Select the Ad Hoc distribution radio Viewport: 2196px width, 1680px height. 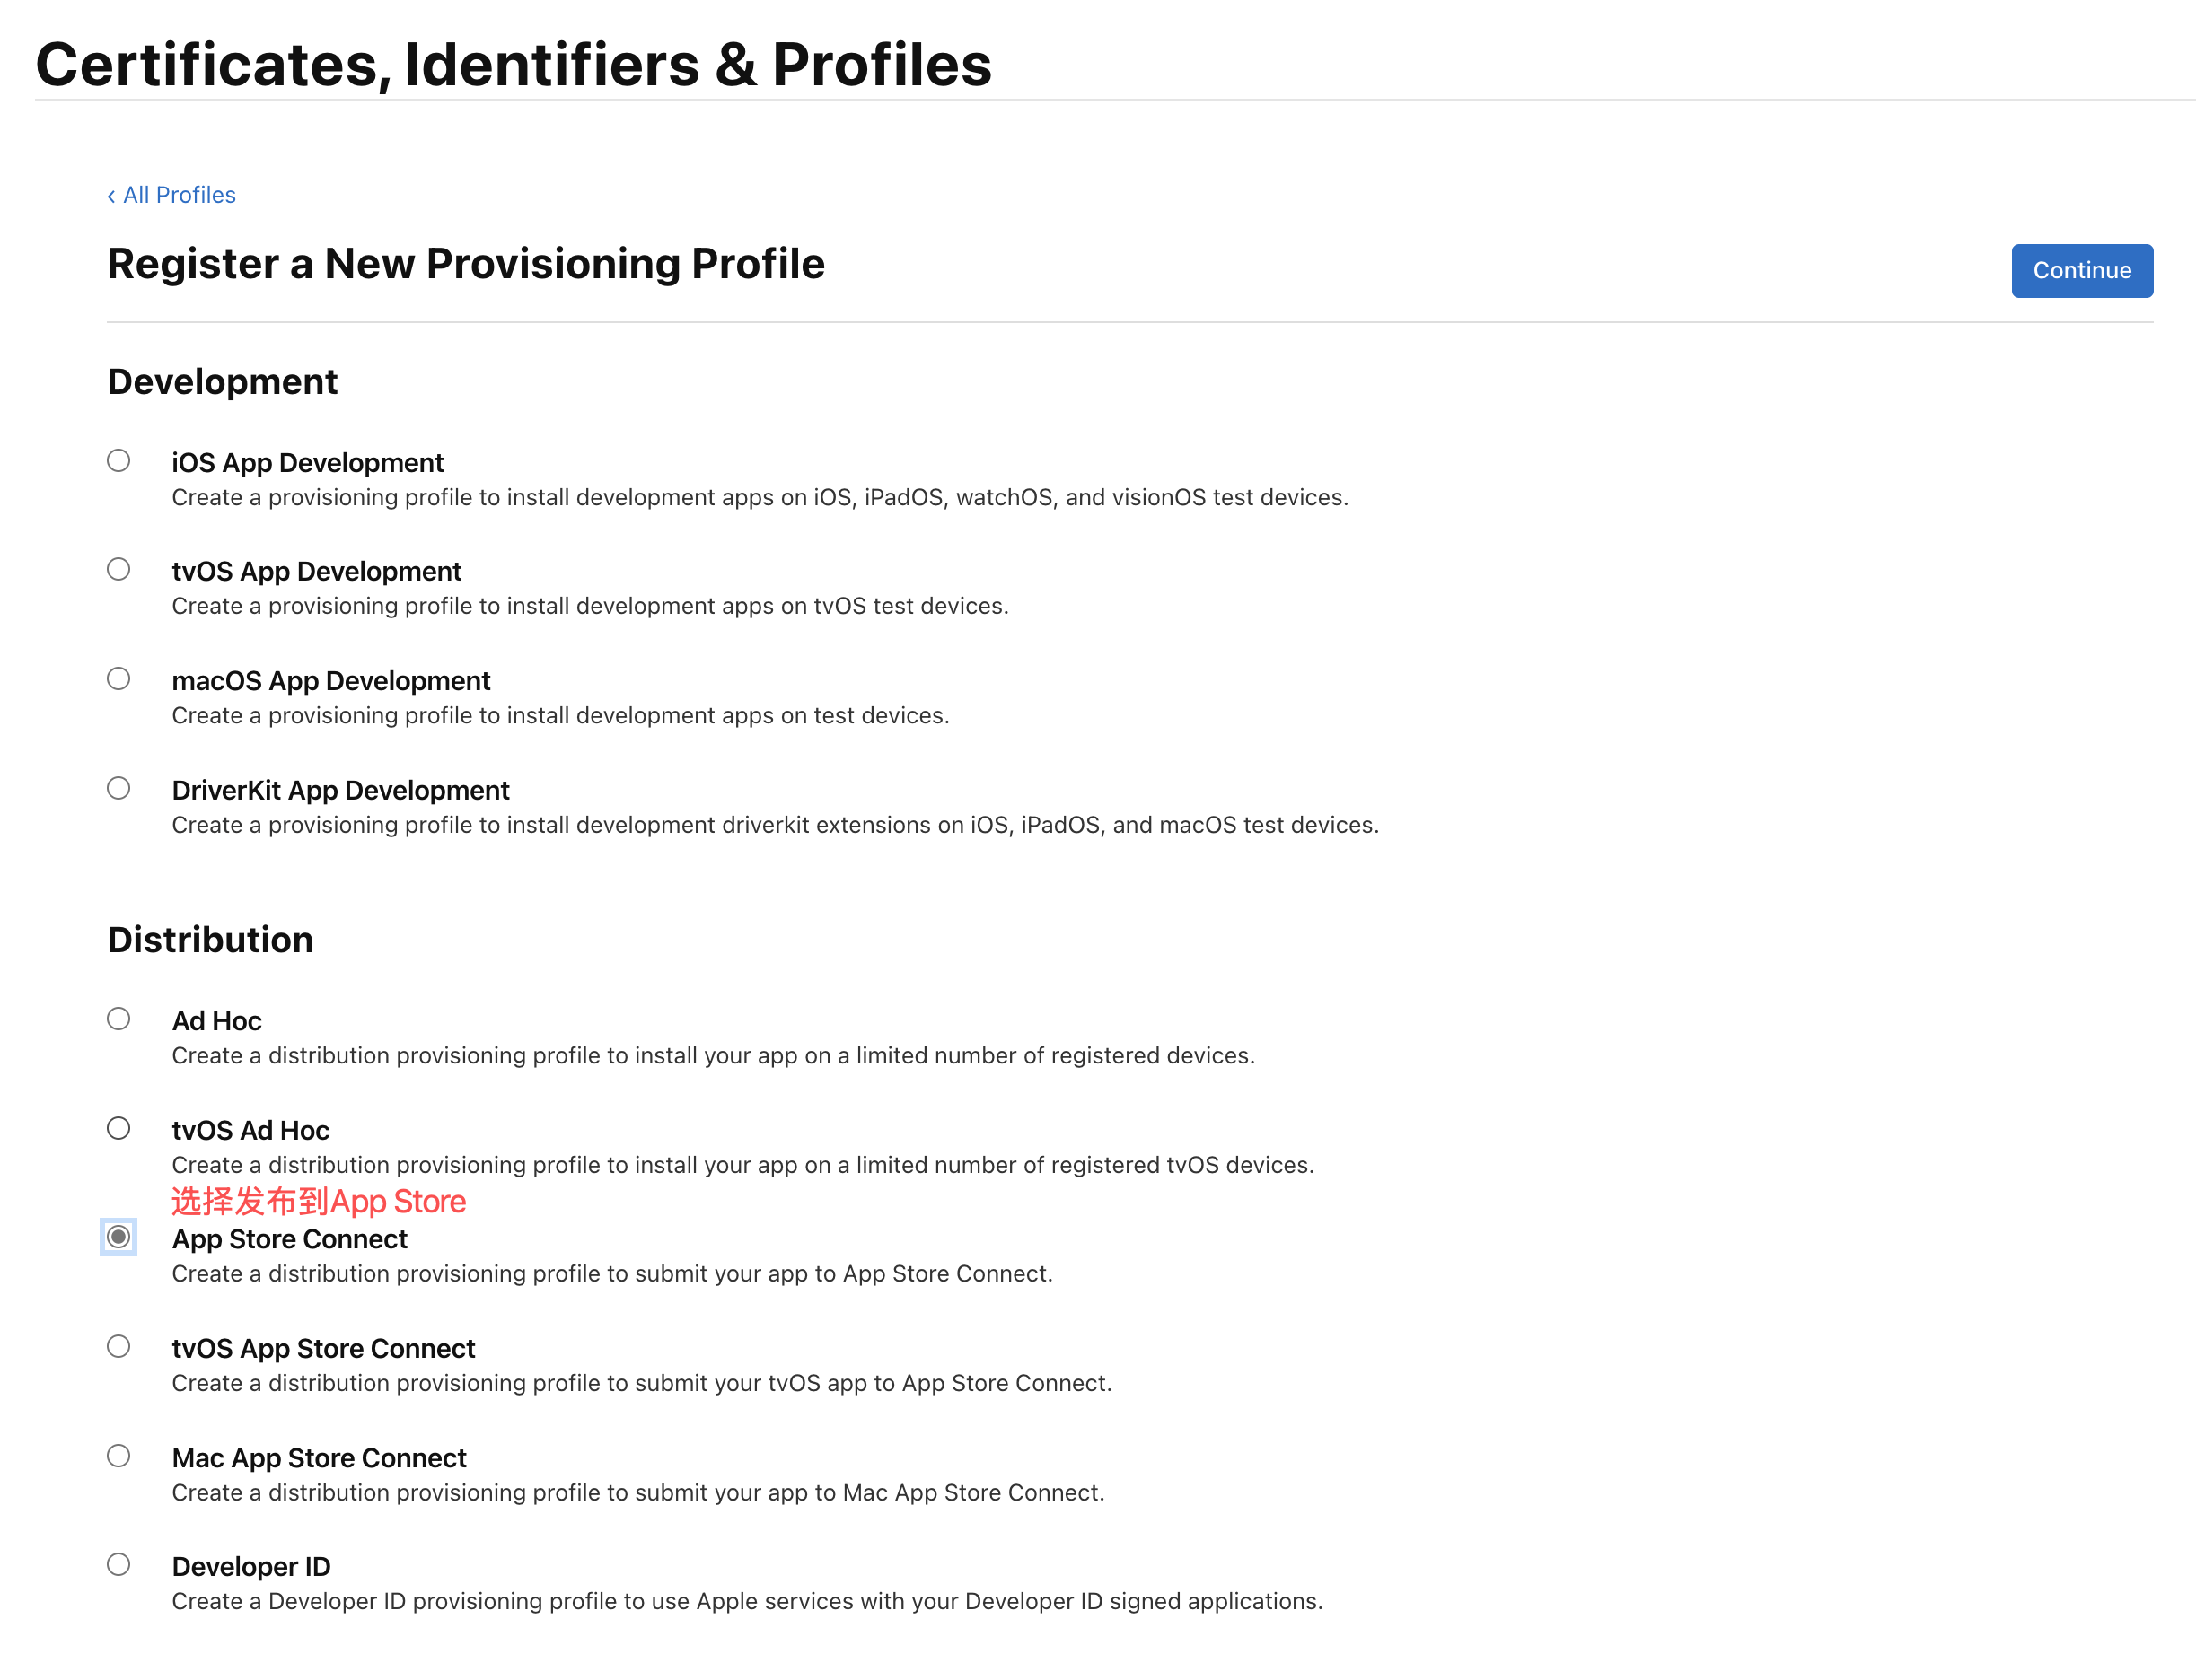pos(119,1019)
